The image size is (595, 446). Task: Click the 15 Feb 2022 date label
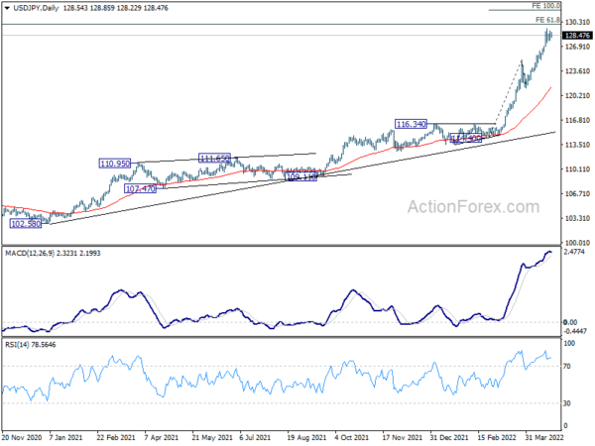(x=497, y=438)
